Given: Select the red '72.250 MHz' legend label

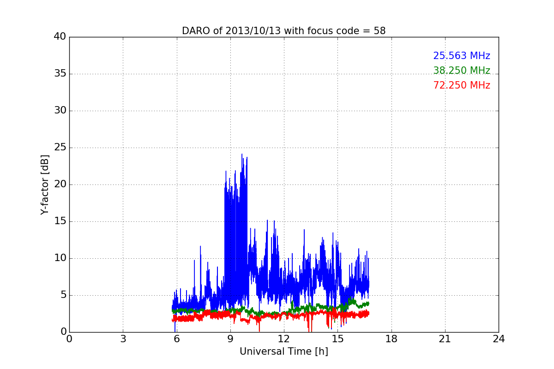Looking at the screenshot, I should (x=462, y=85).
